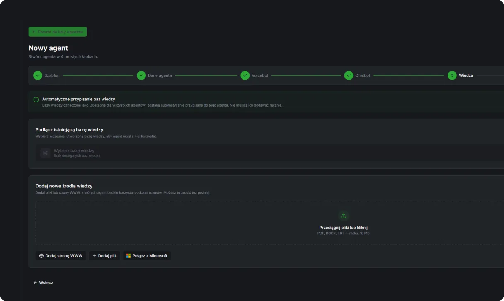Select the Szablon step checkmark icon
The image size is (504, 301).
[38, 75]
